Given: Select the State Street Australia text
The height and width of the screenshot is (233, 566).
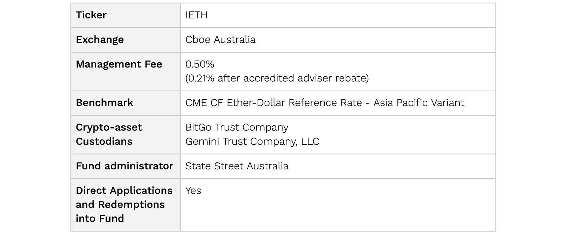Looking at the screenshot, I should 237,166.
